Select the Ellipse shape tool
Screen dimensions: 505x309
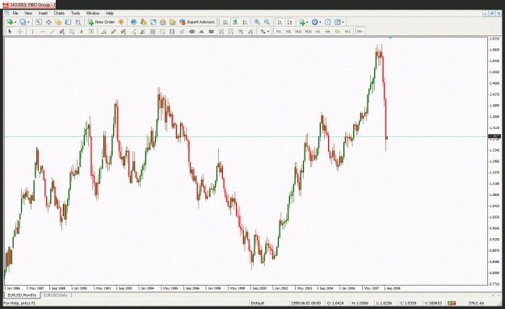[192, 31]
